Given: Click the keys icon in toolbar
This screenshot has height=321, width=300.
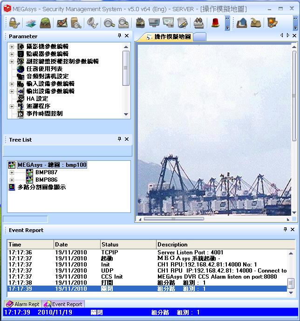Looking at the screenshot, I should [x=92, y=22].
